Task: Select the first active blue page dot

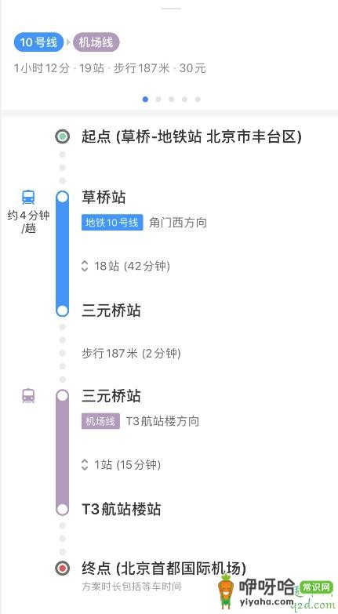Action: pyautogui.click(x=145, y=100)
